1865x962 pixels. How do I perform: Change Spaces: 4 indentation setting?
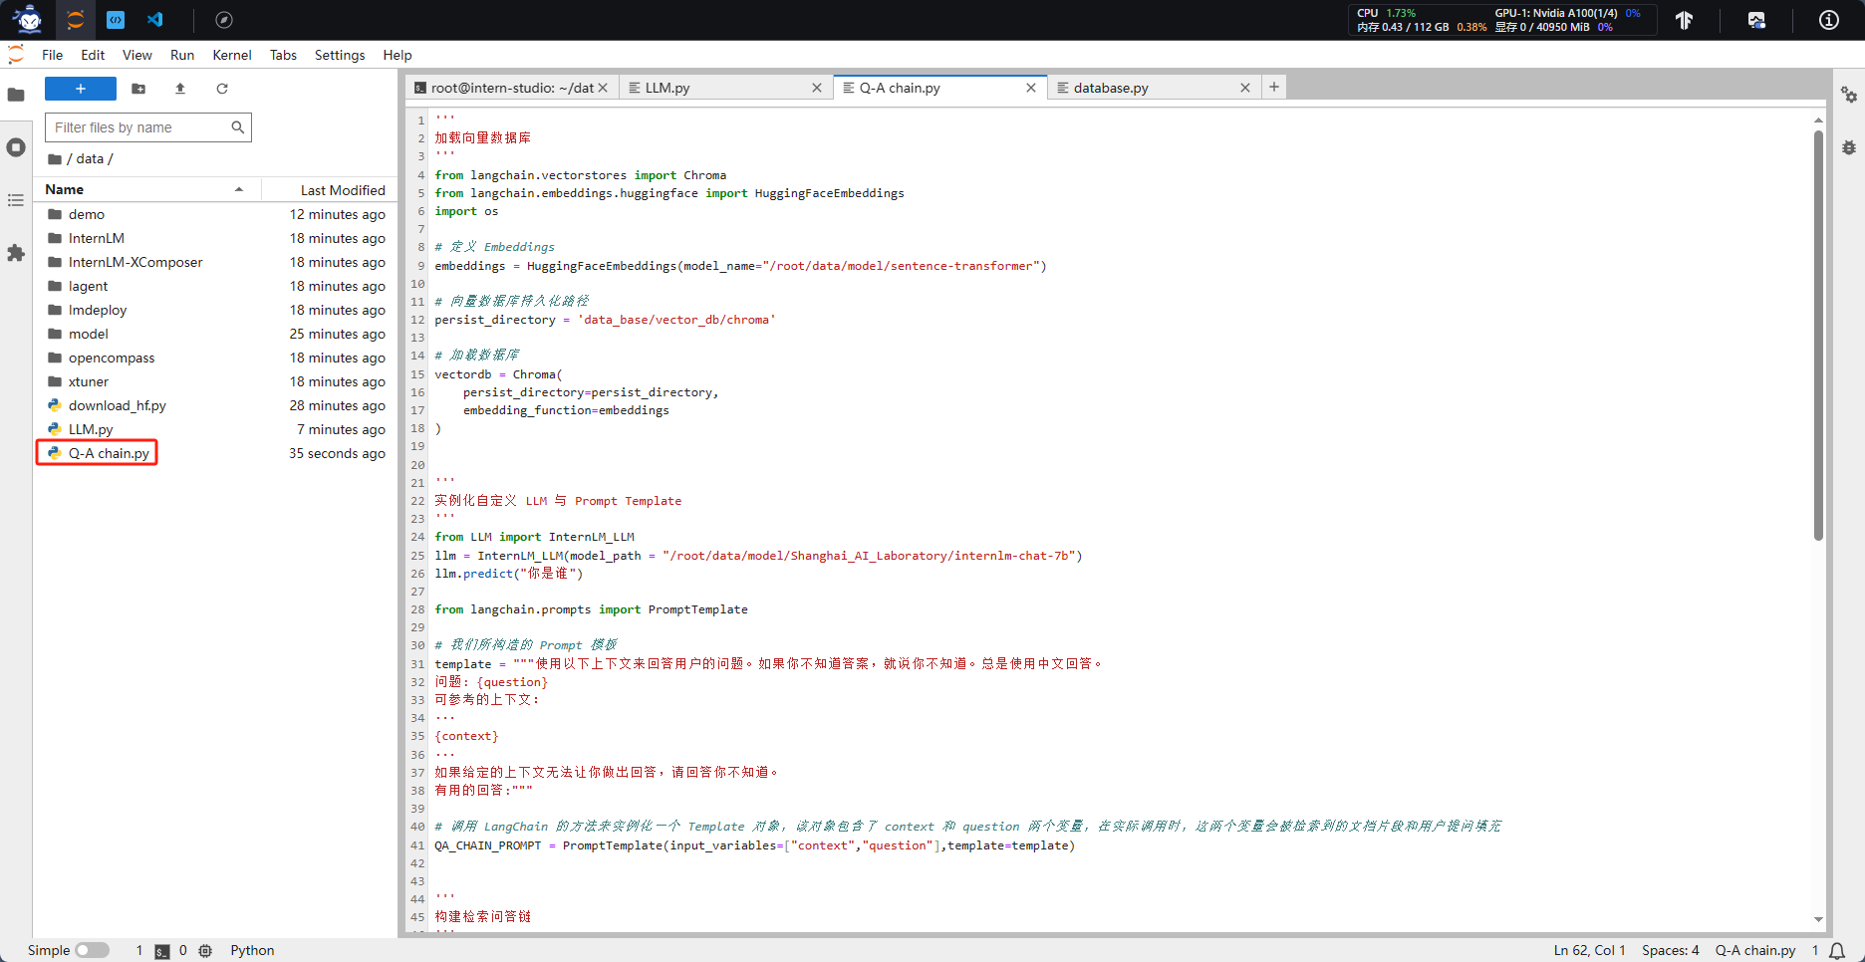coord(1671,950)
